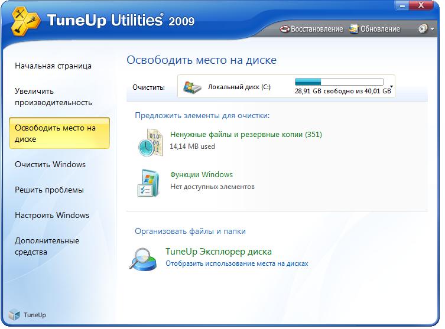Image resolution: width=445 pixels, height=329 pixels.
Task: Click the Освободить место на диске page title
Action: tap(202, 60)
